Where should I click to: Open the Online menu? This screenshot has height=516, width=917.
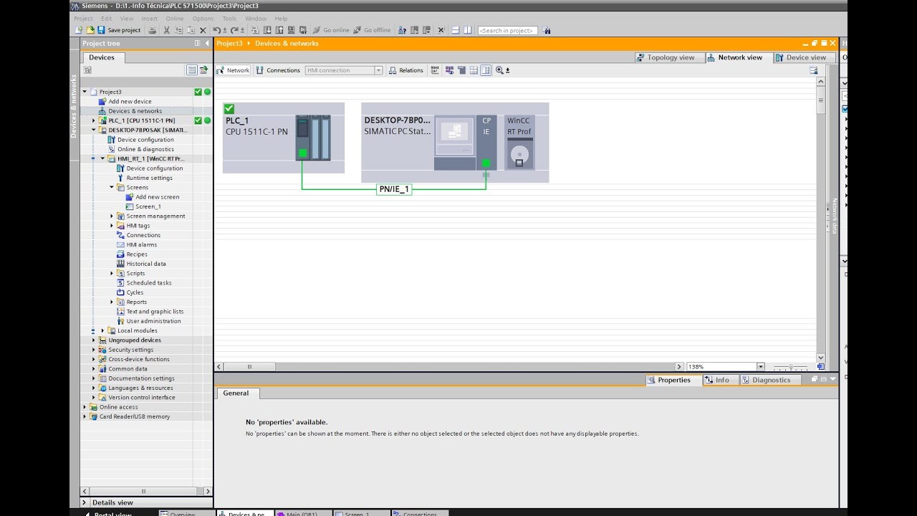175,18
